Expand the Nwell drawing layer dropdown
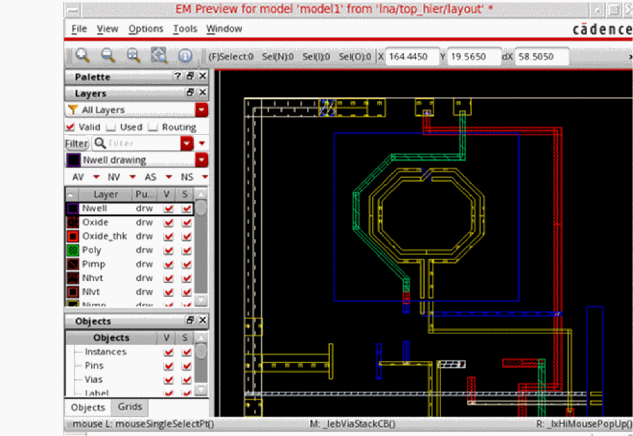 201,160
